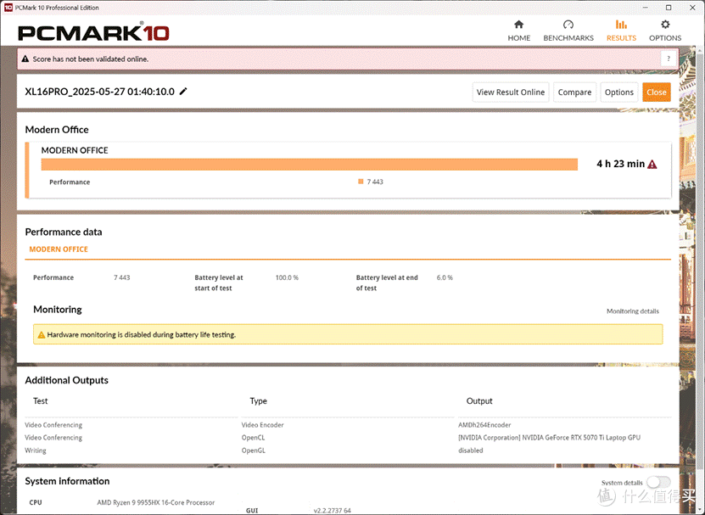Click the PCMARK10 logo
Image resolution: width=705 pixels, height=515 pixels.
point(93,32)
